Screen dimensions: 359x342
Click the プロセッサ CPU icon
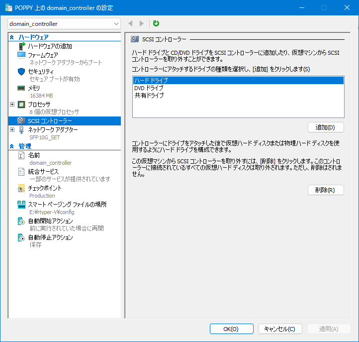pos(21,105)
